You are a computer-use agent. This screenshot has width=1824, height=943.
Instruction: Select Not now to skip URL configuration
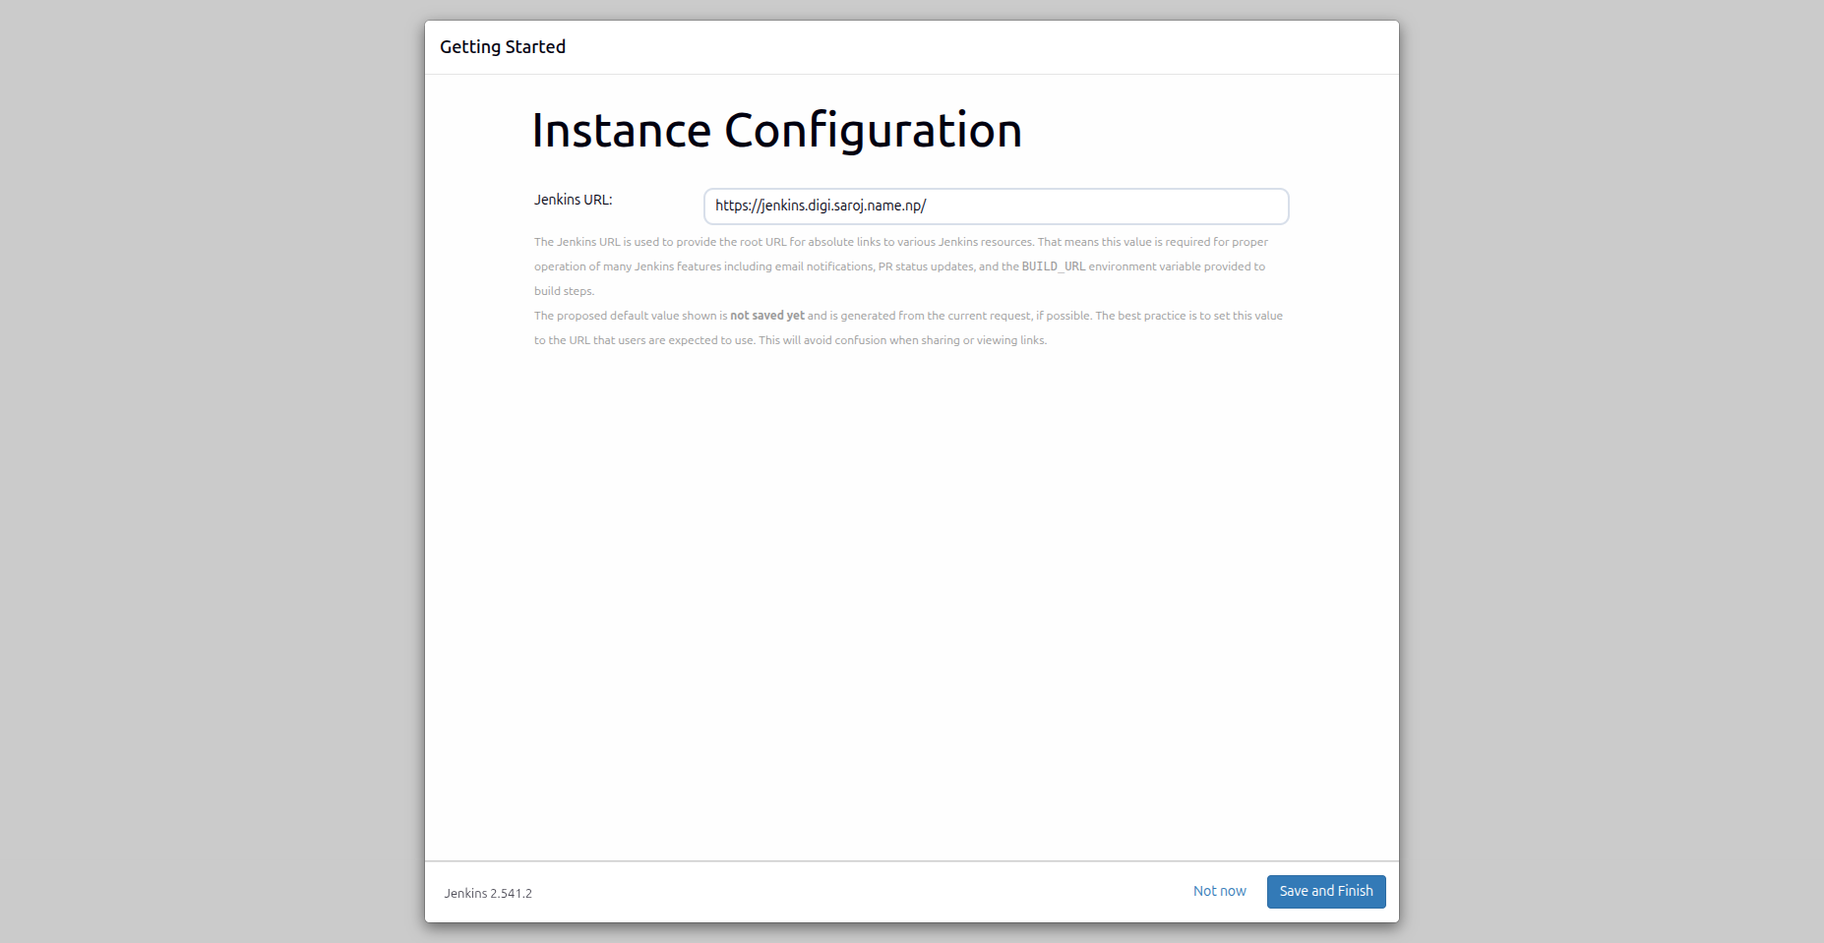1219,891
